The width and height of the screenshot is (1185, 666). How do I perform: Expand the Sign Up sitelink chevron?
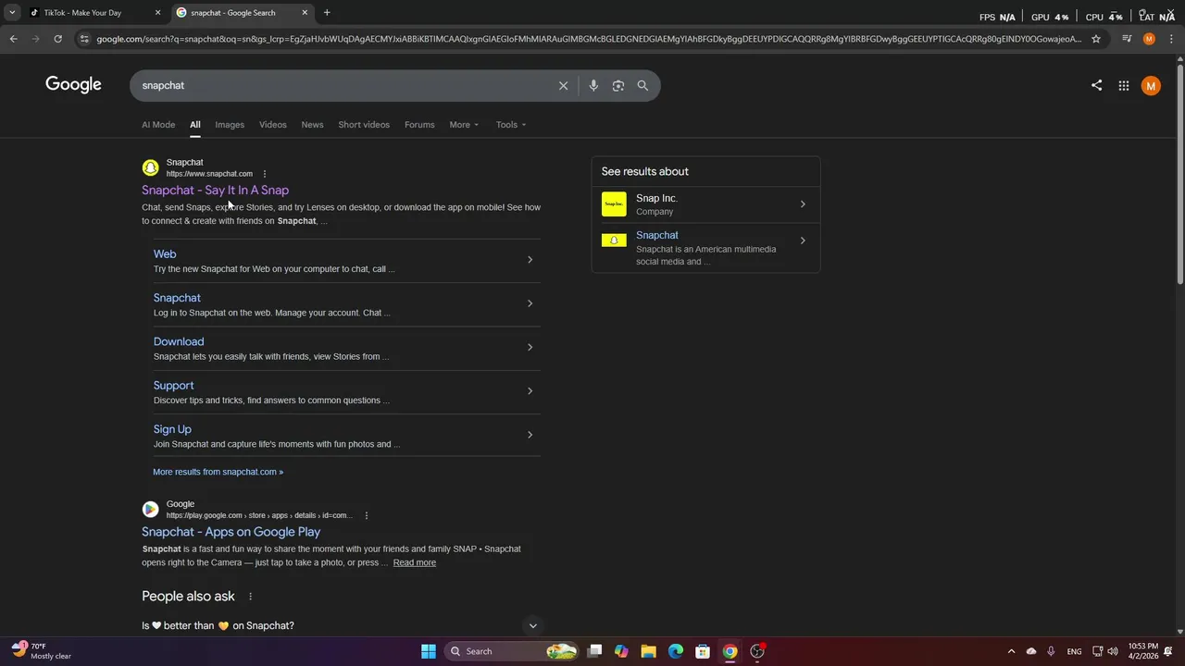click(x=530, y=435)
